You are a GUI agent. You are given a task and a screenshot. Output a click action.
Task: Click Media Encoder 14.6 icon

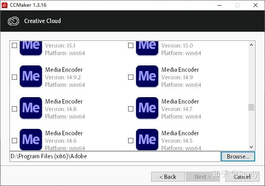pyautogui.click(x=31, y=140)
